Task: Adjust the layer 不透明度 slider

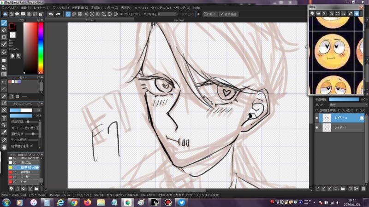Action: (x=344, y=99)
